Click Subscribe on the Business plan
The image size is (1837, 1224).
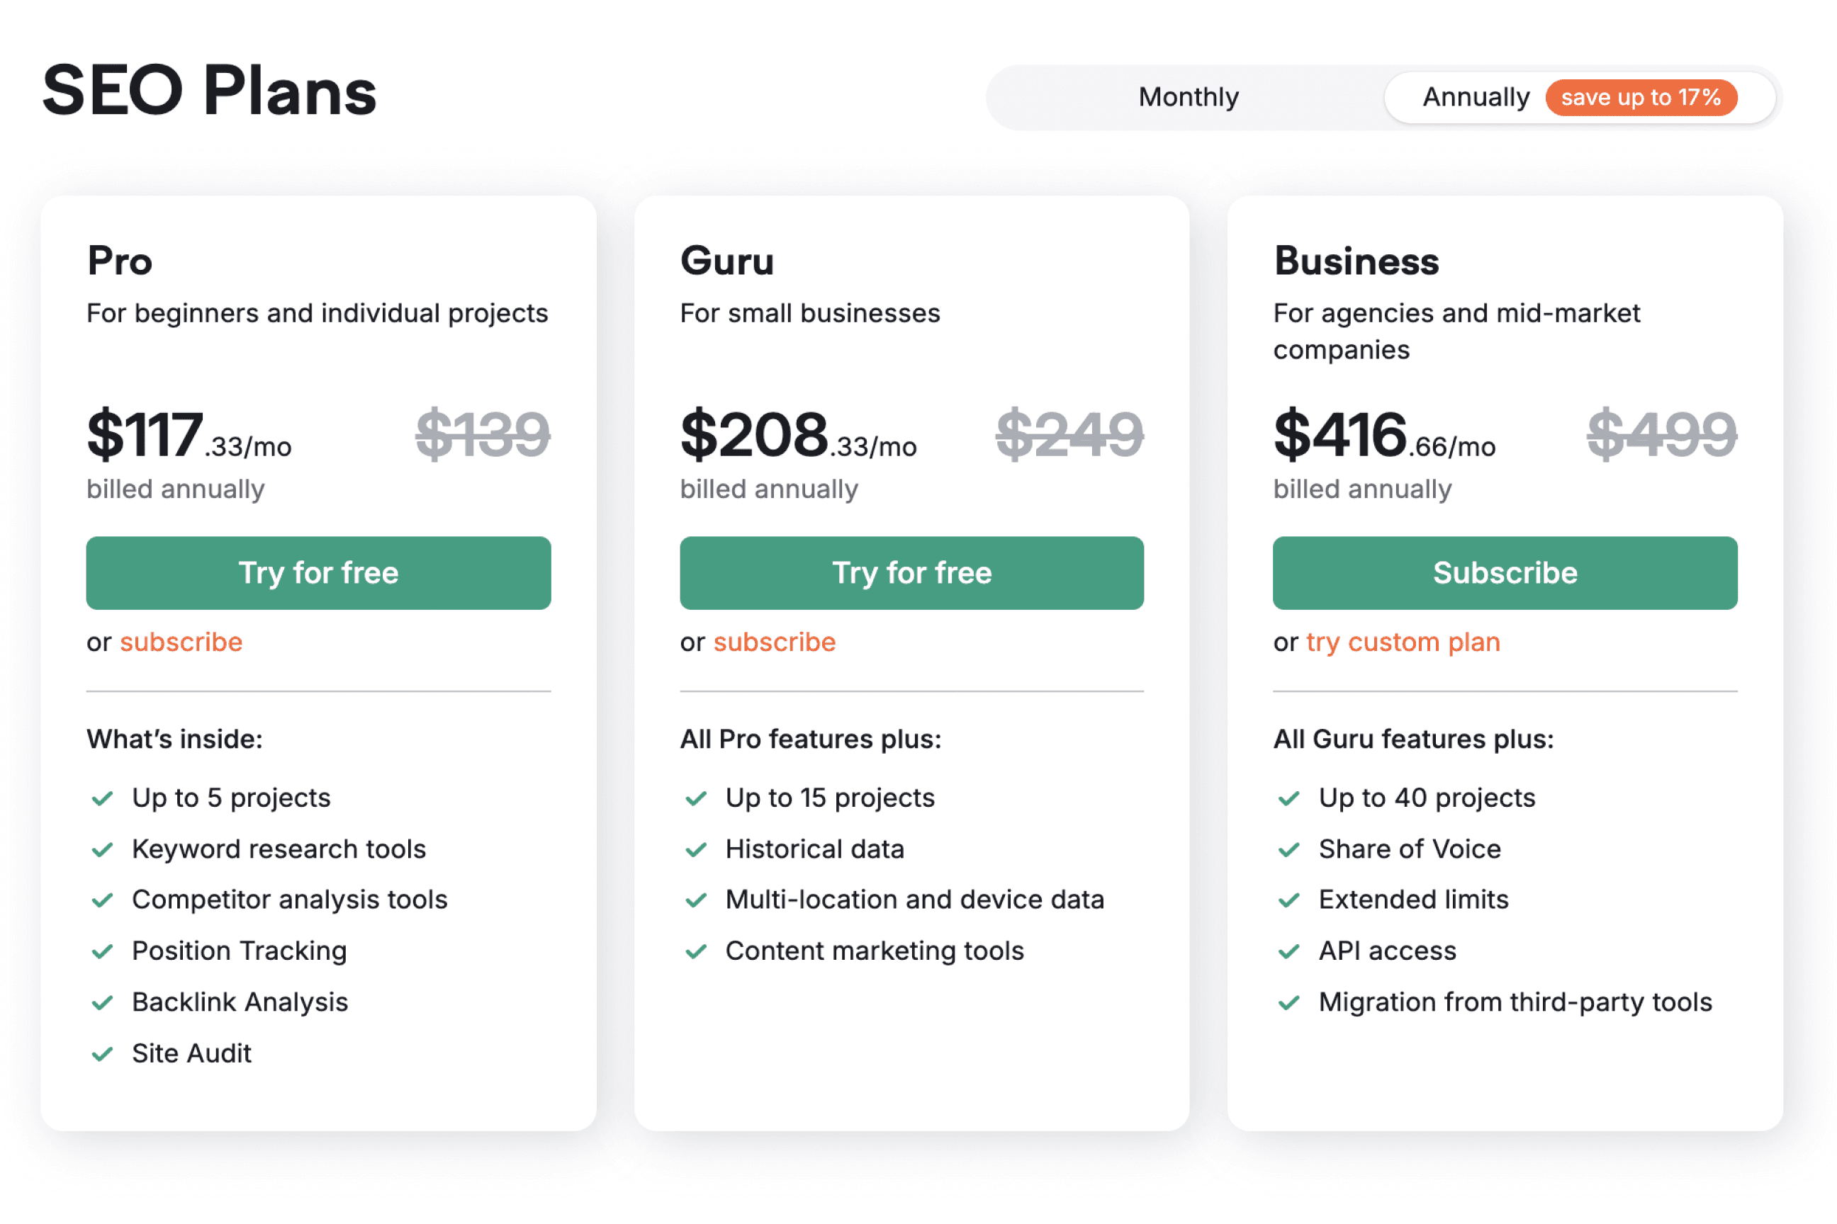[1503, 572]
